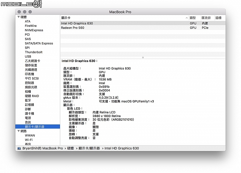Select 燒錄光碟 disc burning entry
241x173 pixels.
coord(31,87)
